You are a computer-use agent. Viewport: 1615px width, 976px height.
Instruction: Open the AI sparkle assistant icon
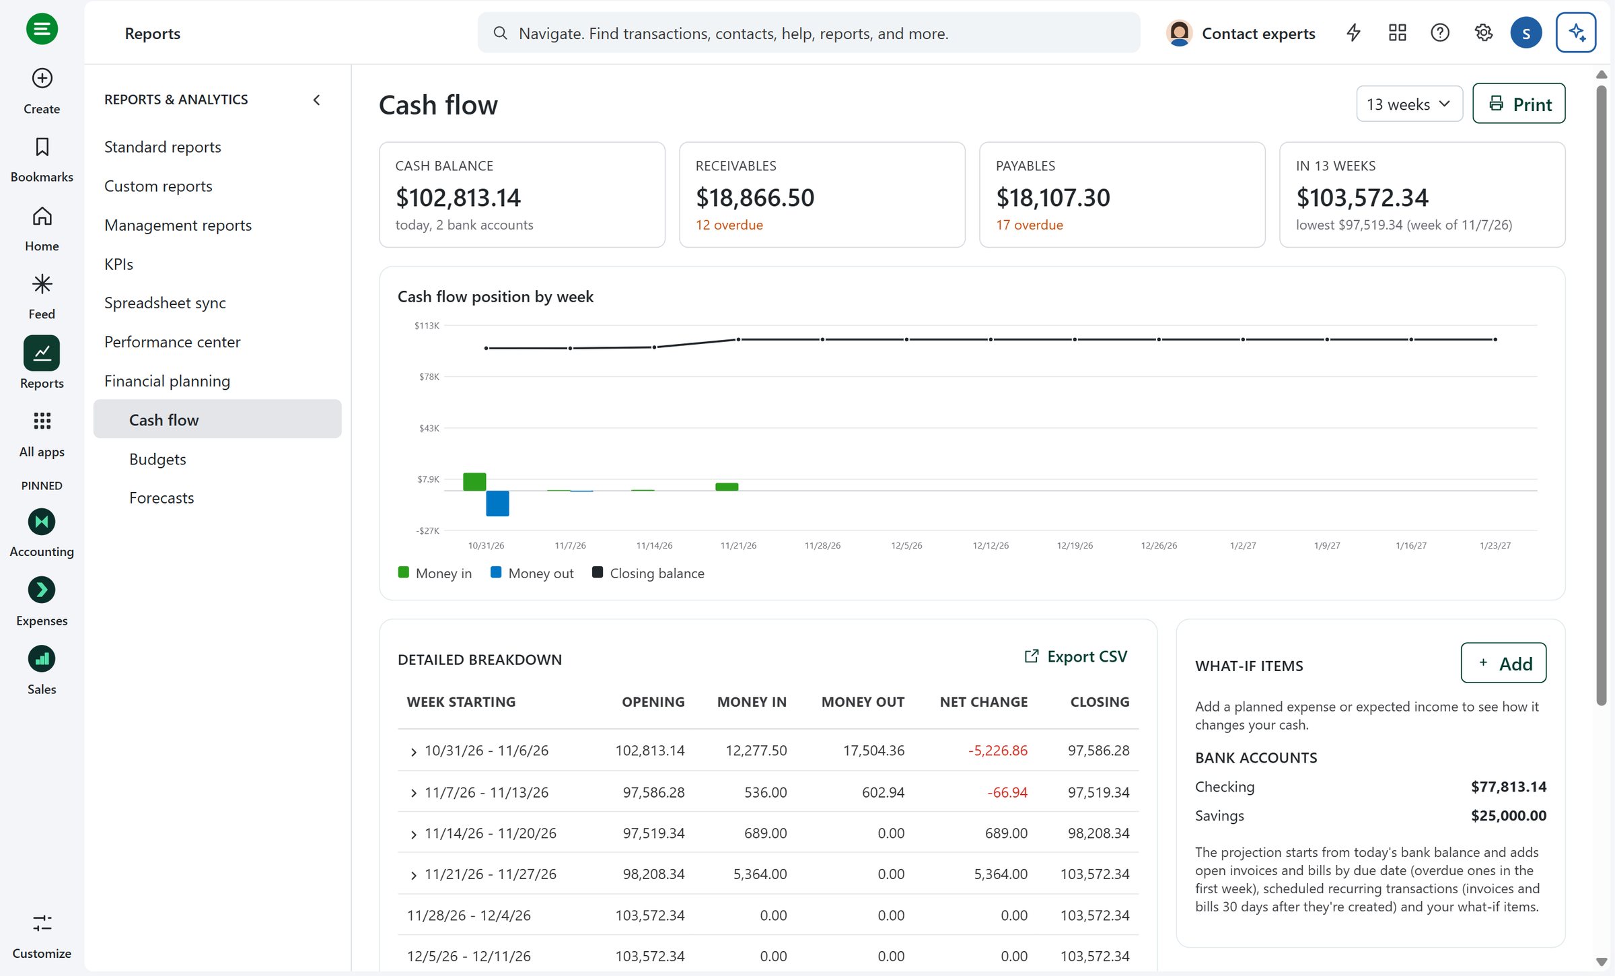coord(1576,32)
